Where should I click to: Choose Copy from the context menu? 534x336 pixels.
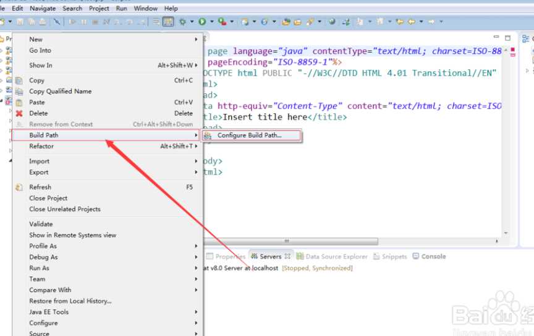(x=106, y=80)
